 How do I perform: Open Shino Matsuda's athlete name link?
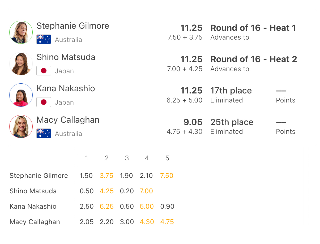(66, 57)
